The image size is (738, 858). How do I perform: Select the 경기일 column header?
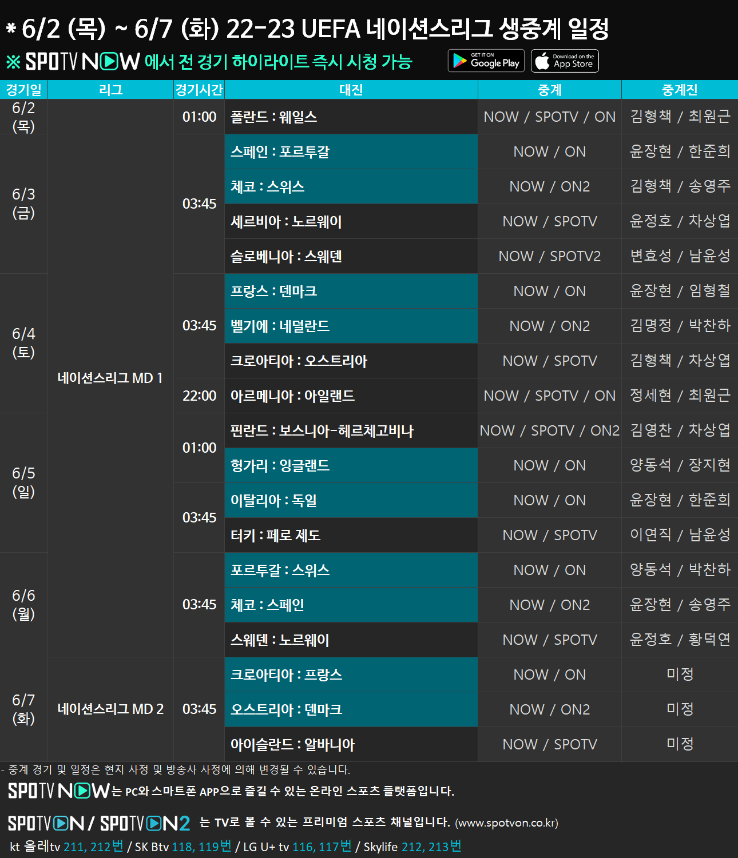pyautogui.click(x=23, y=90)
